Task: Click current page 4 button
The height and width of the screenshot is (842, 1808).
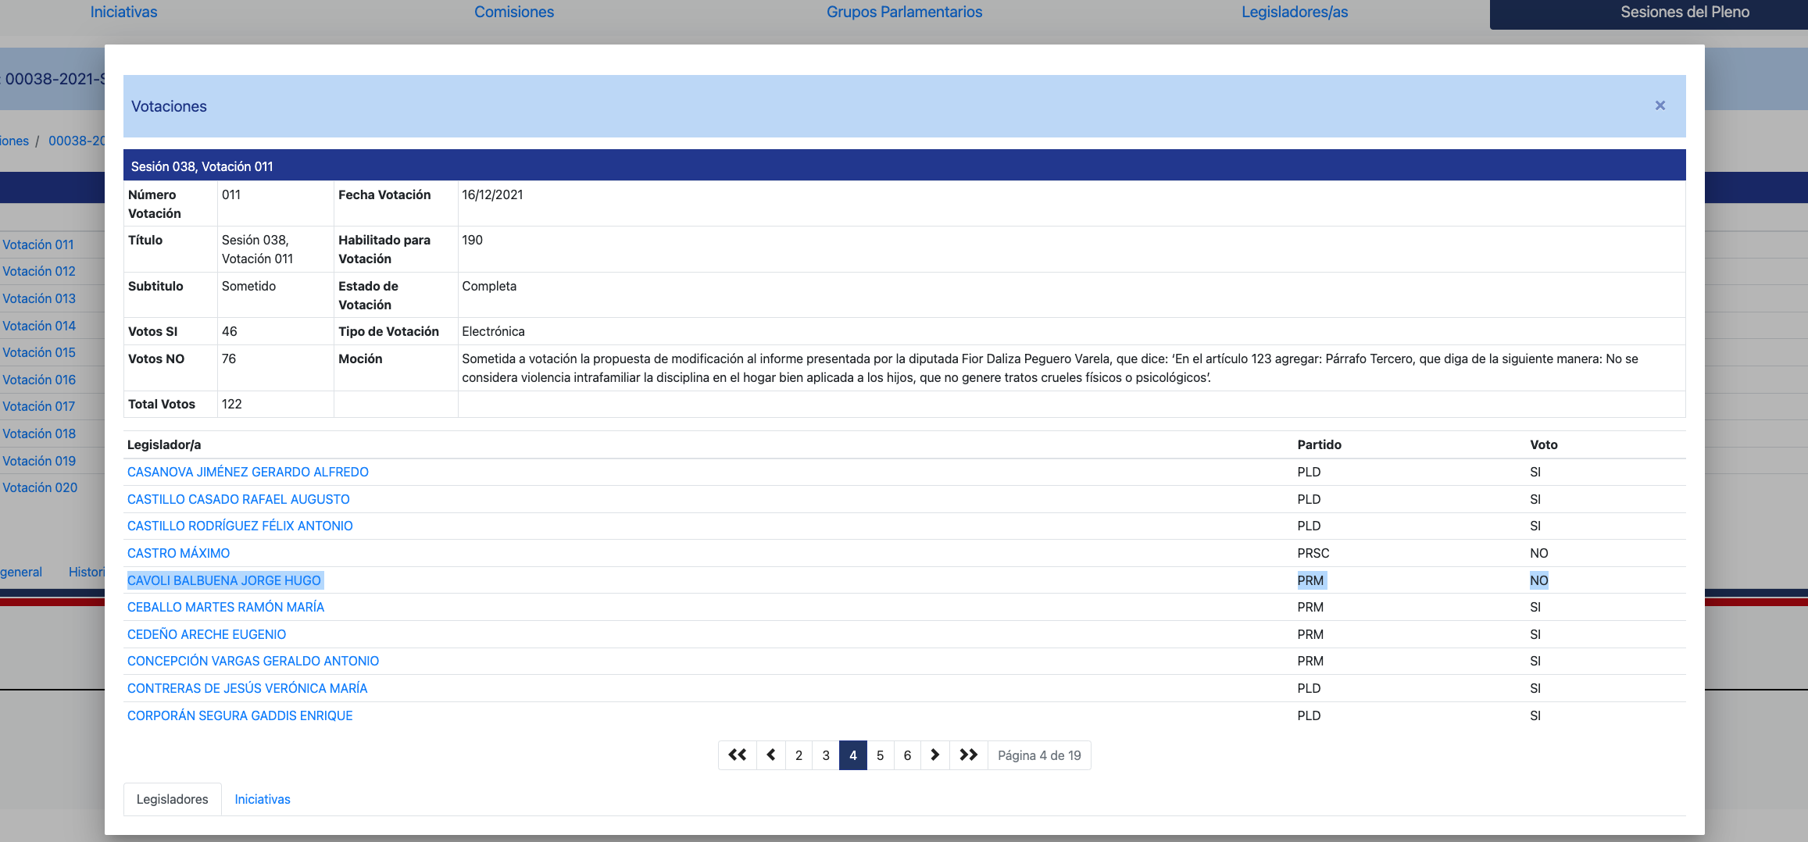Action: tap(853, 755)
